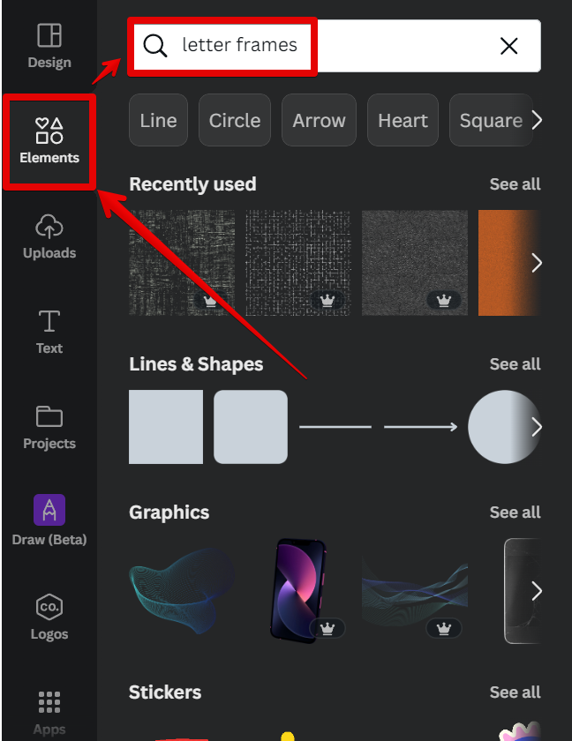Expand more filter chips with right chevron

click(536, 120)
